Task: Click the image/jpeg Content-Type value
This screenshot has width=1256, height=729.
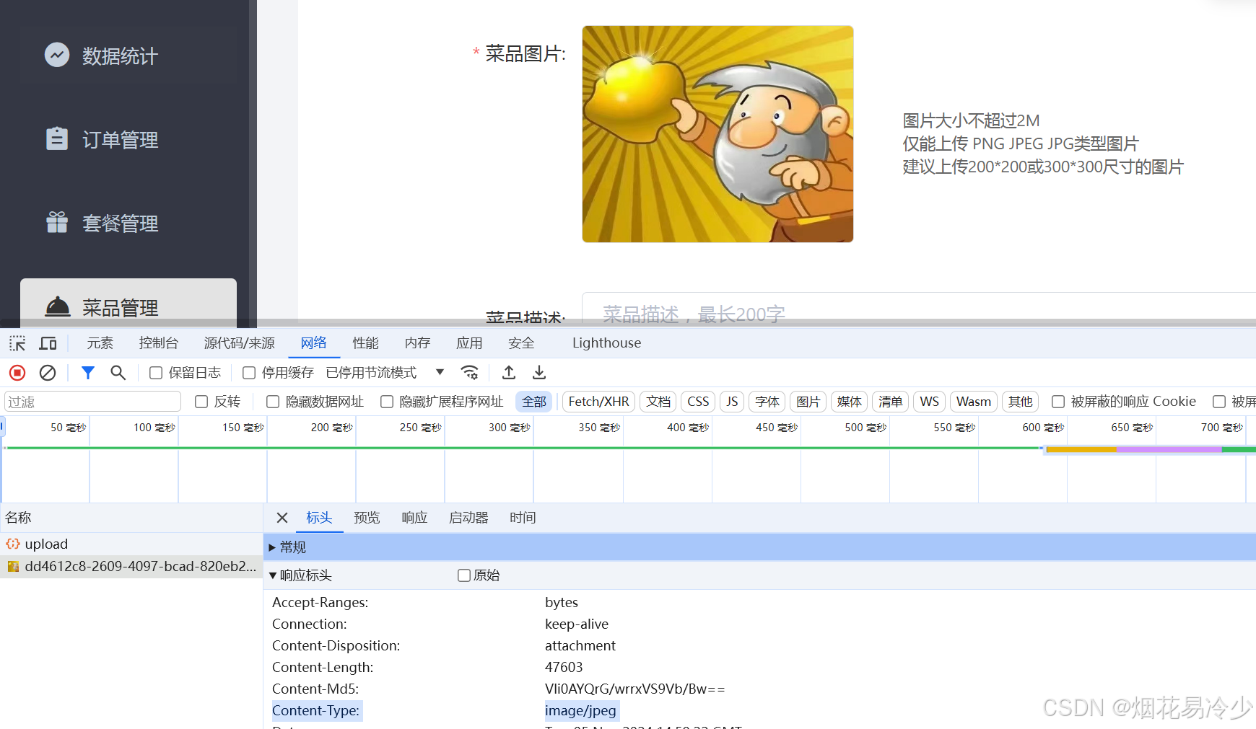Action: coord(581,711)
